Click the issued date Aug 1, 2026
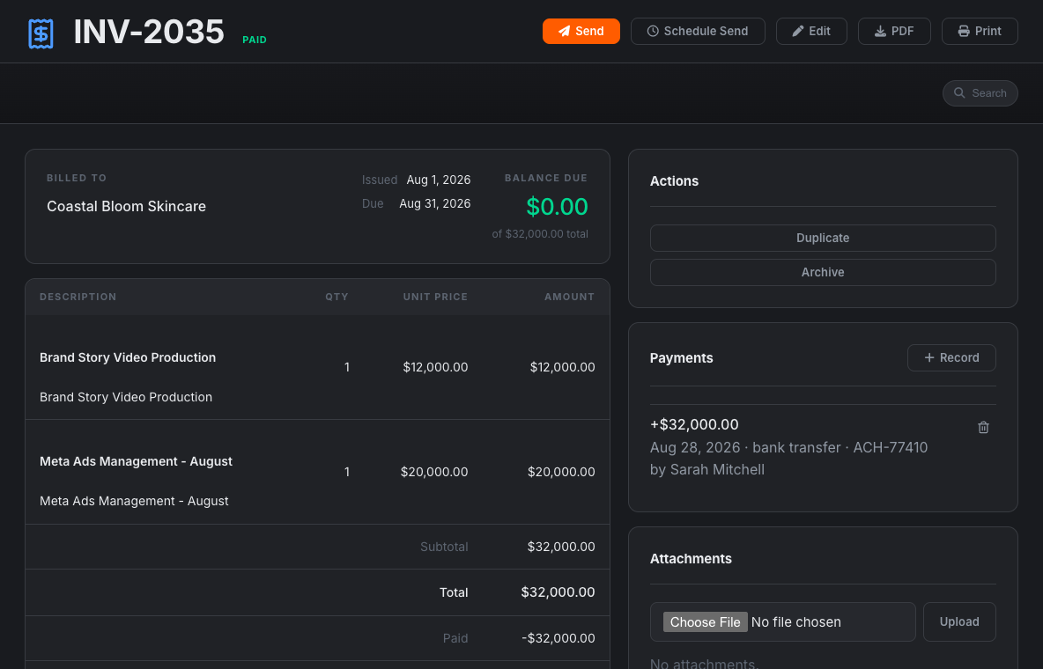The width and height of the screenshot is (1043, 669). pyautogui.click(x=439, y=180)
